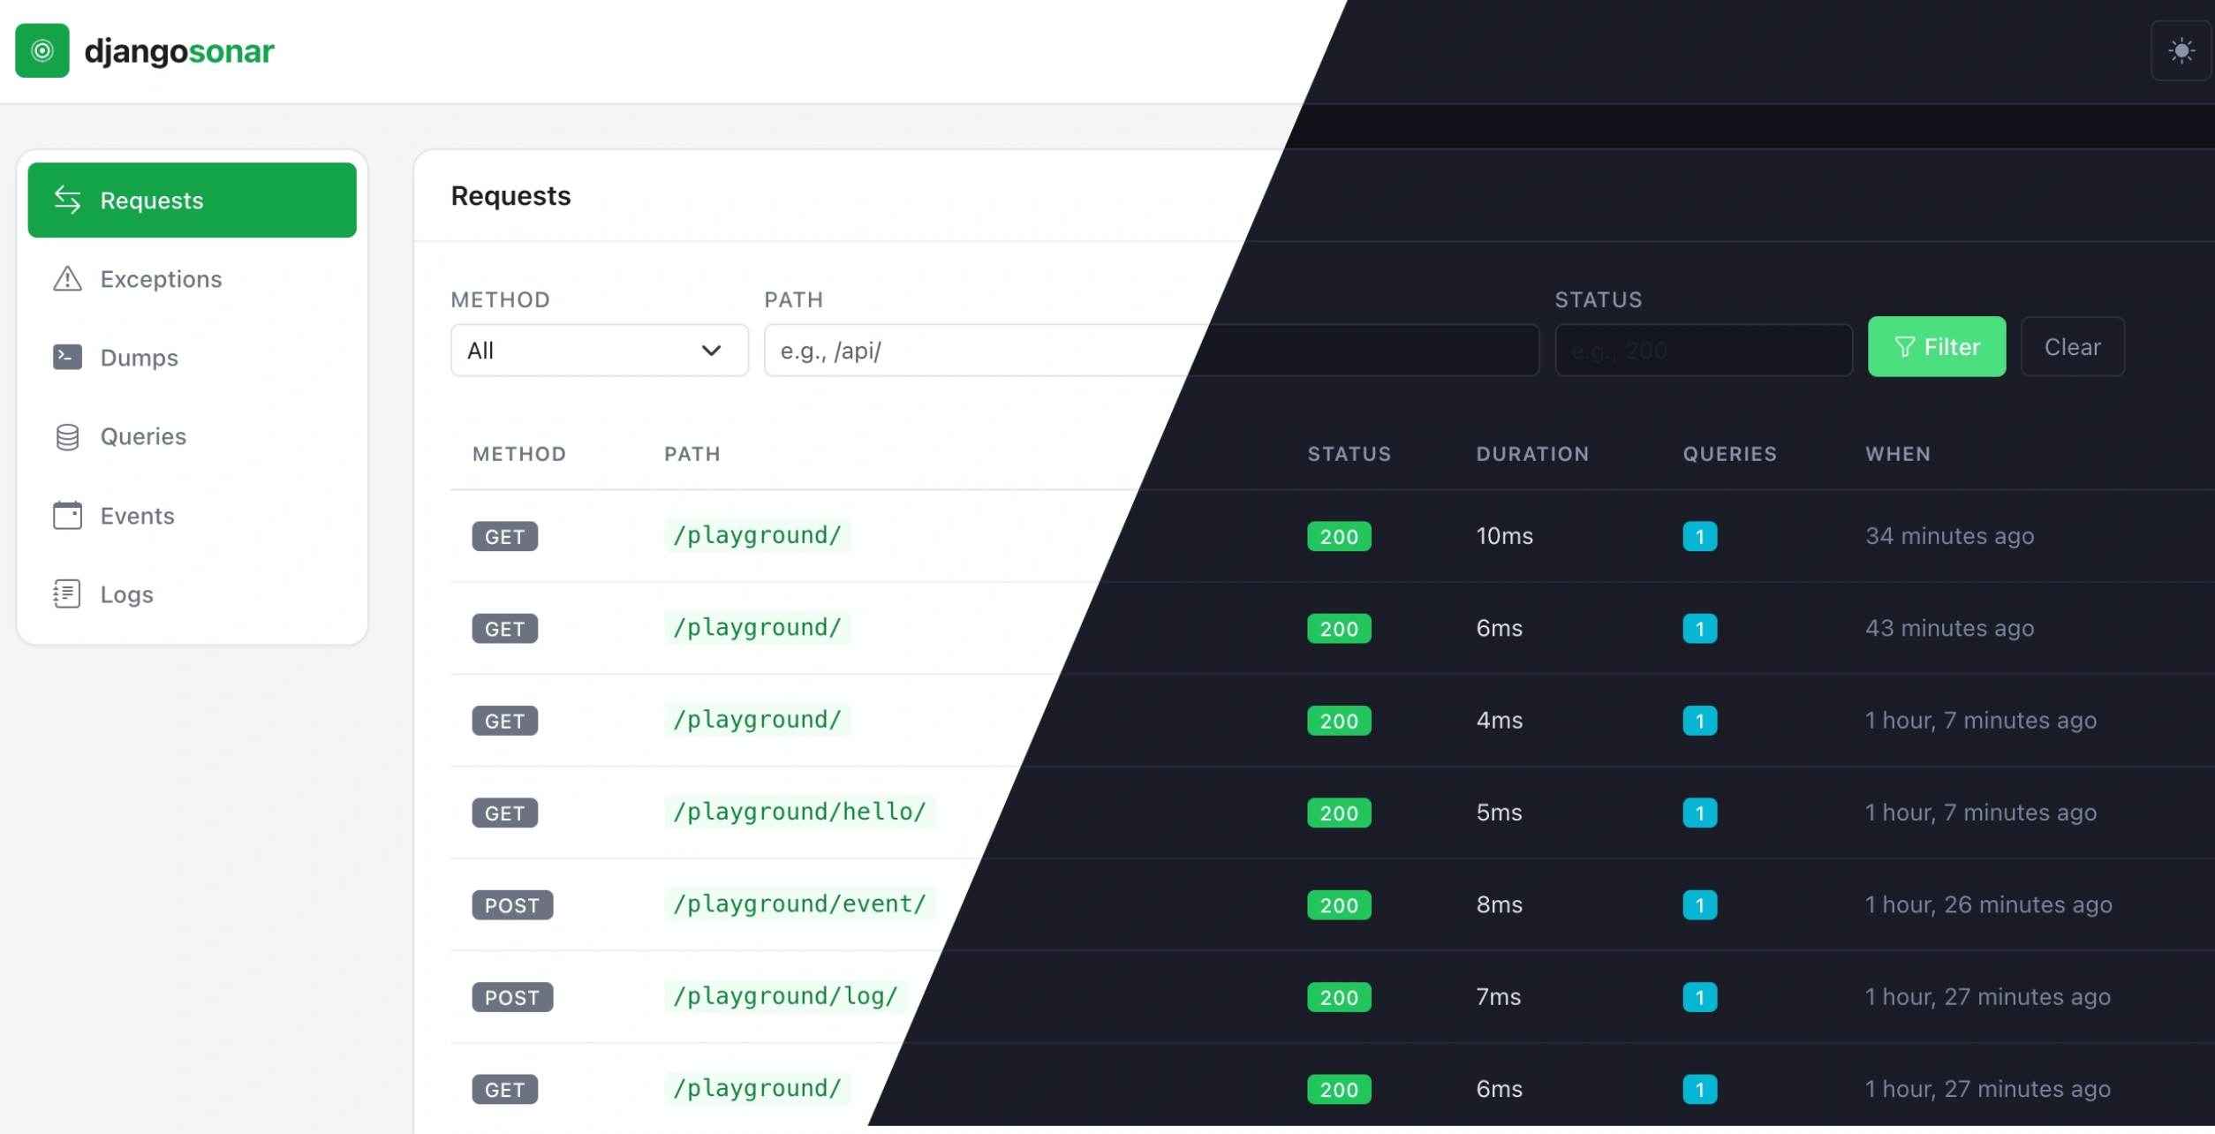Open the Exceptions menu item
Screen dimensions: 2215x1134
pyautogui.click(x=161, y=279)
